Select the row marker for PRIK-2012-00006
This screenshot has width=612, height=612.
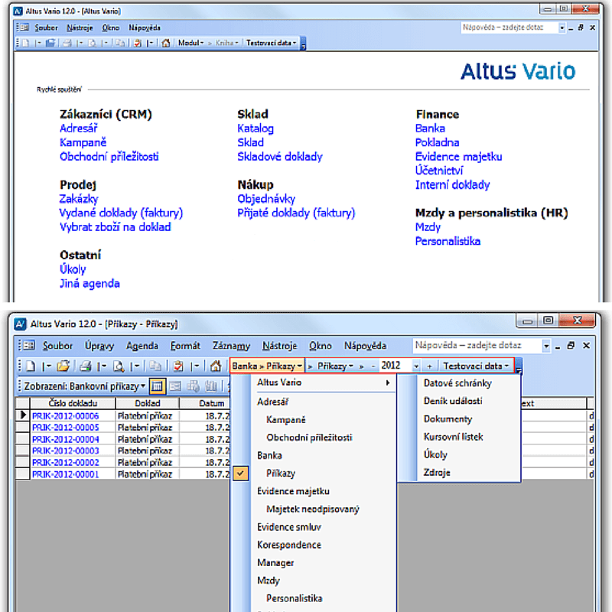click(23, 415)
